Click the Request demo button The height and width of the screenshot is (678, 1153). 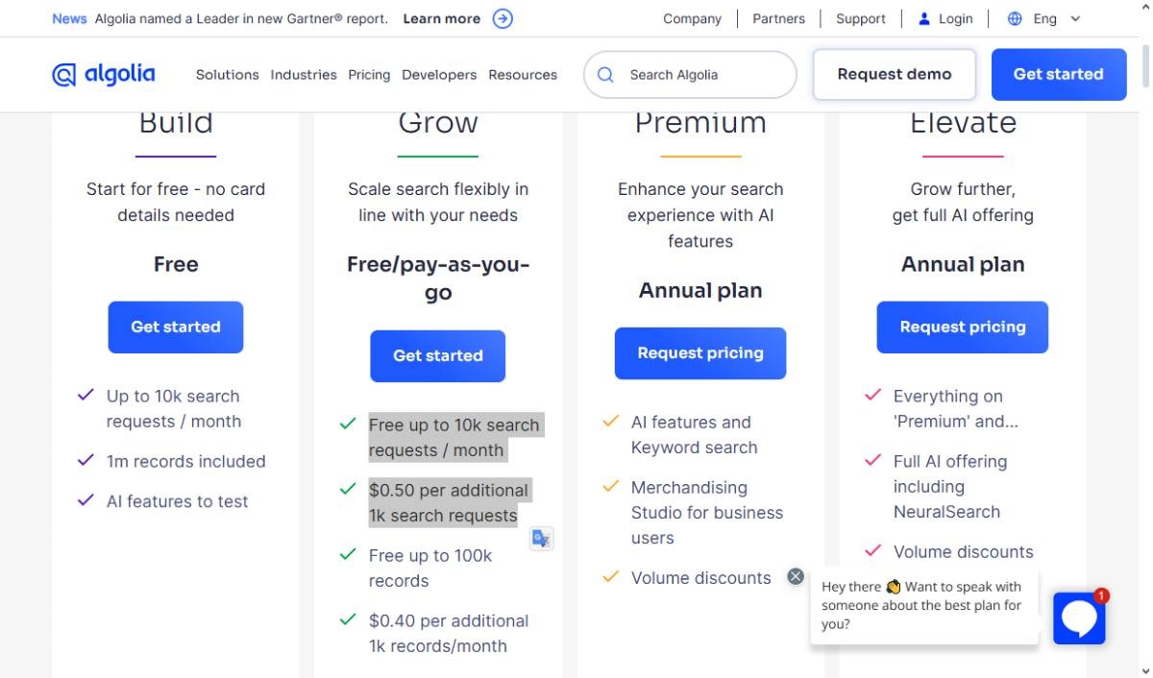[894, 74]
